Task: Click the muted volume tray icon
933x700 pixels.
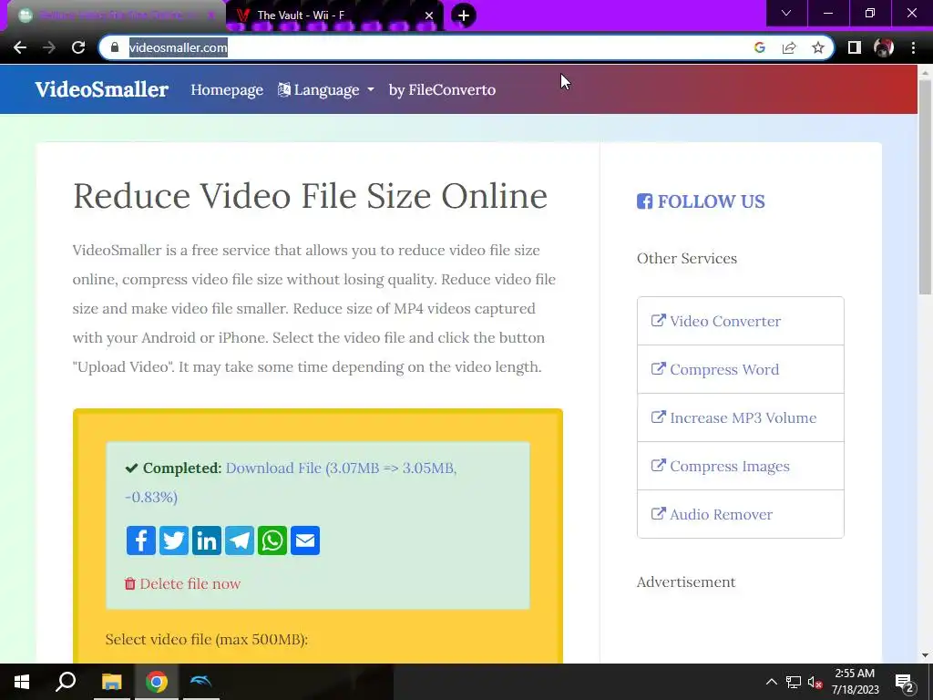Action: click(815, 682)
